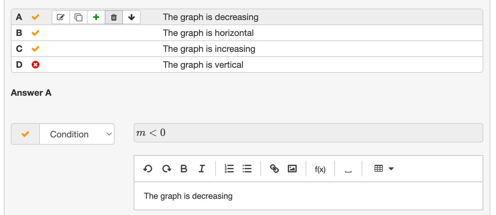Image resolution: width=496 pixels, height=215 pixels.
Task: Add a new answer with the green plus
Action: point(96,17)
